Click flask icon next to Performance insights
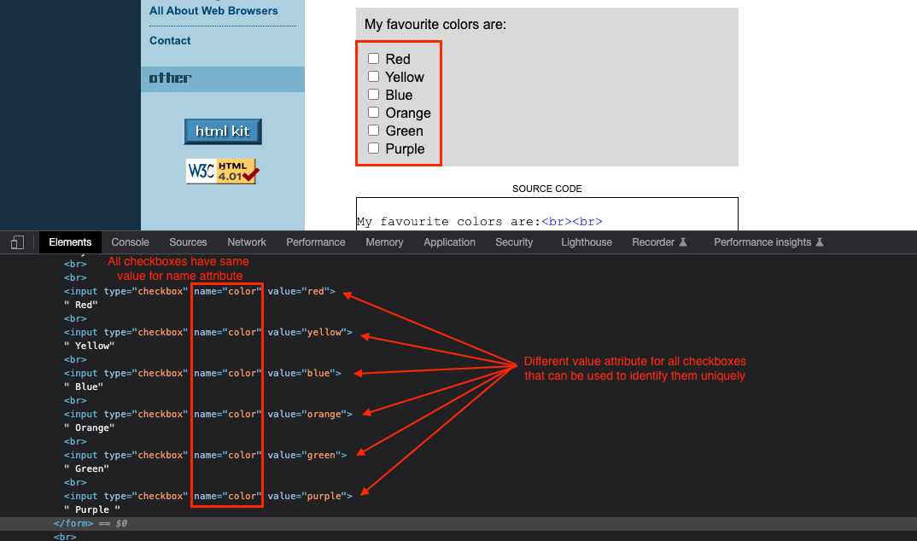 point(821,241)
